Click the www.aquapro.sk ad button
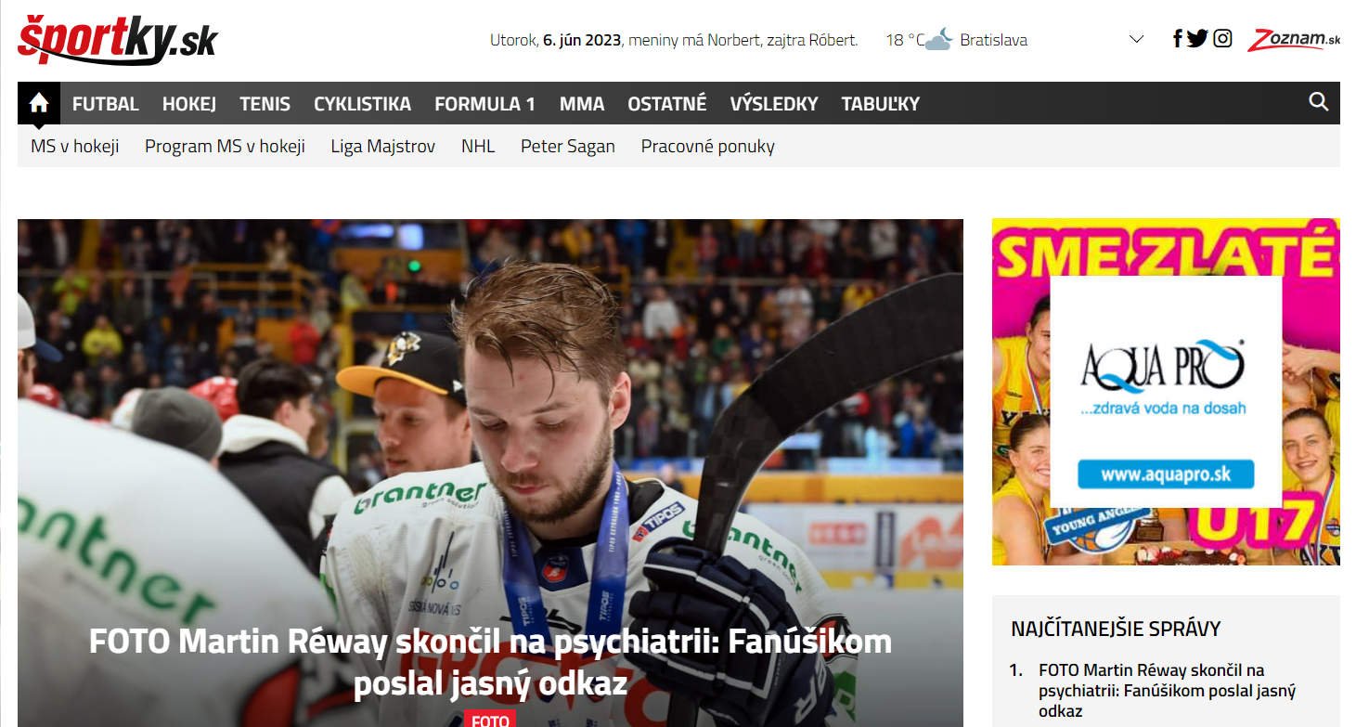Screen dimensions: 1356x727 [1166, 474]
